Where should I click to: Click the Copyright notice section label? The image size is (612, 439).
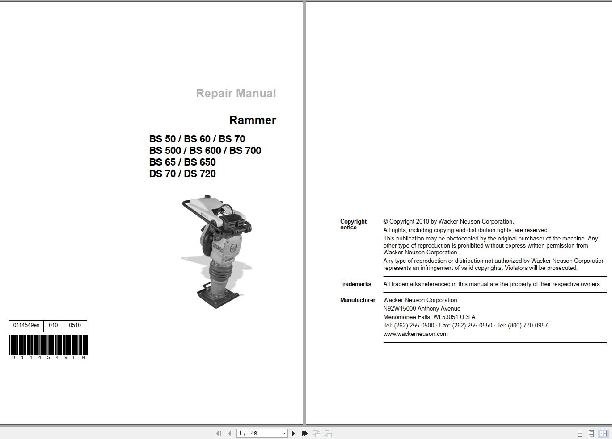tap(353, 224)
